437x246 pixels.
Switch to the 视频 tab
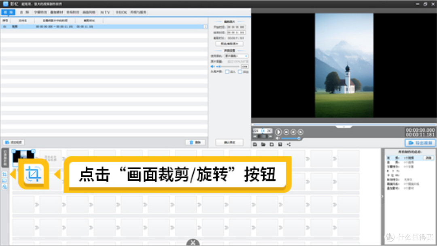pos(8,12)
